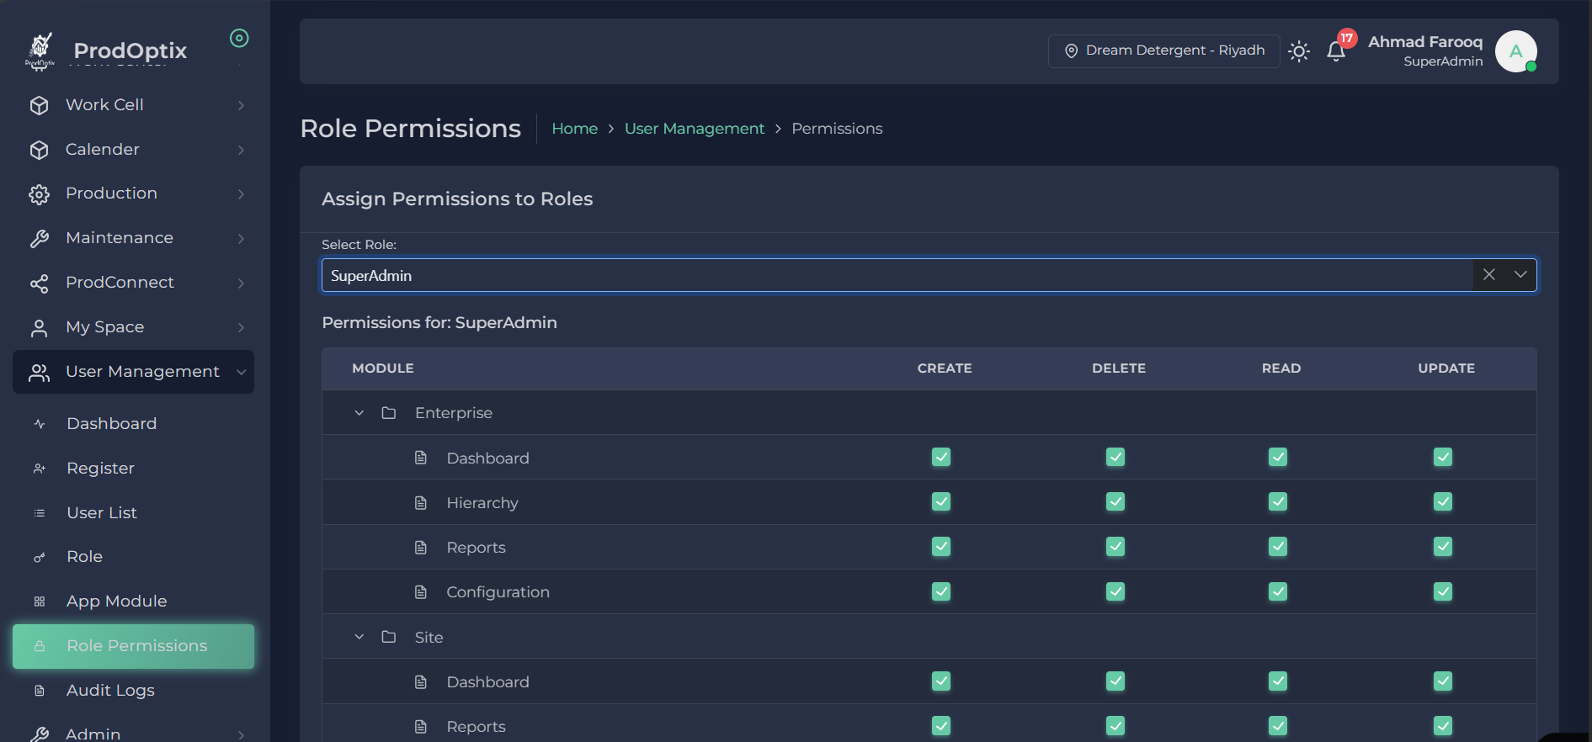
Task: Uncheck Create for Enterprise Hierarchy
Action: 941,501
